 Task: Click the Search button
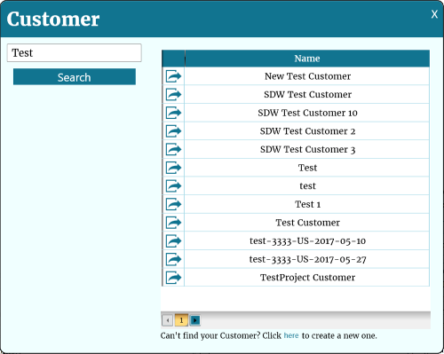click(x=75, y=77)
